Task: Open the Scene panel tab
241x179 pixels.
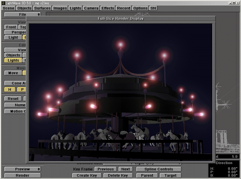Action: [x=9, y=8]
